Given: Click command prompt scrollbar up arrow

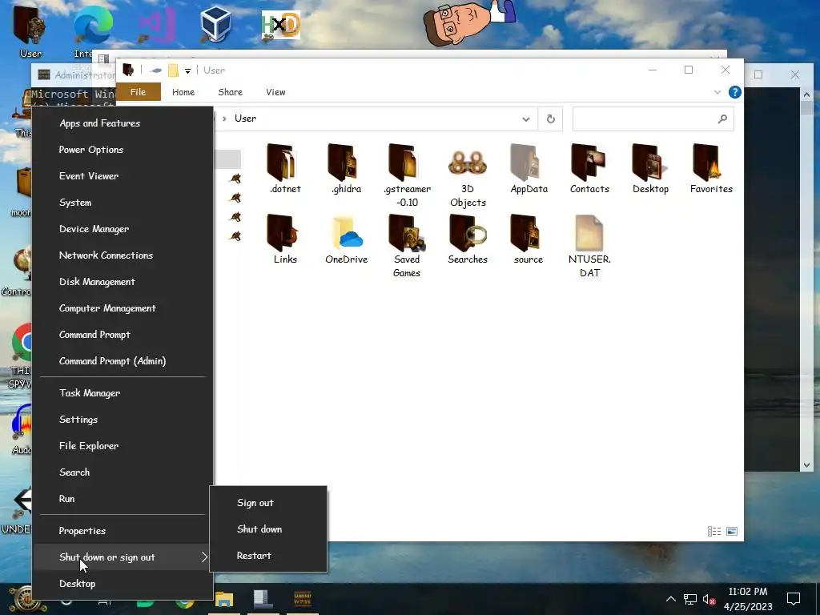Looking at the screenshot, I should [x=806, y=94].
